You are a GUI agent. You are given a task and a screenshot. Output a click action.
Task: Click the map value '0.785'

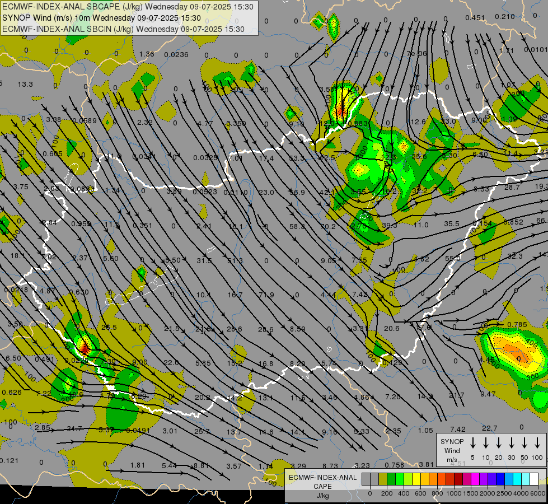pos(517,325)
